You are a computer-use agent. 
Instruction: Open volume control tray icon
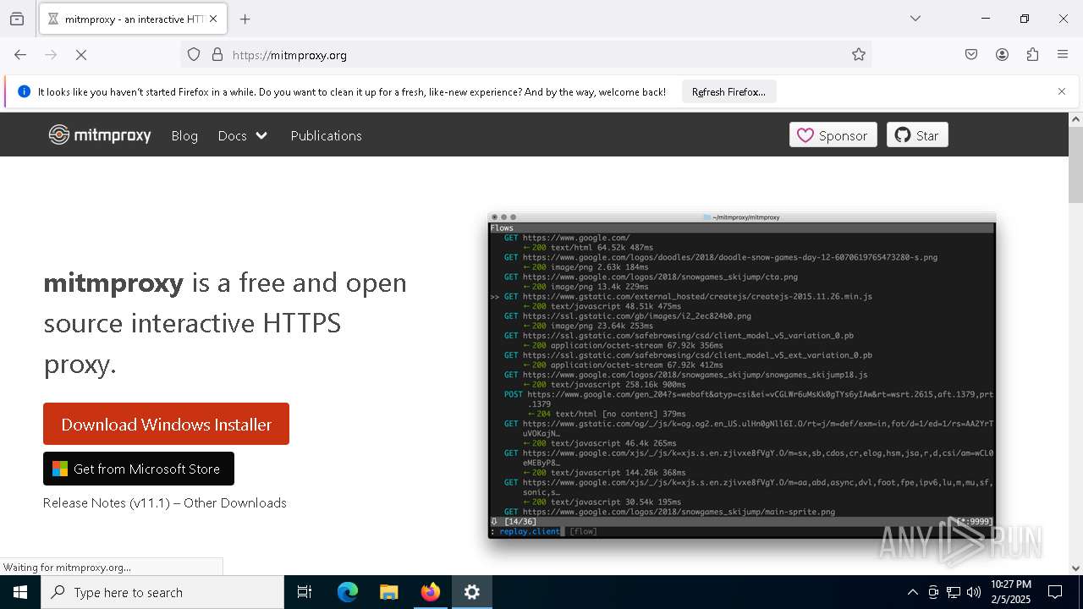[974, 592]
